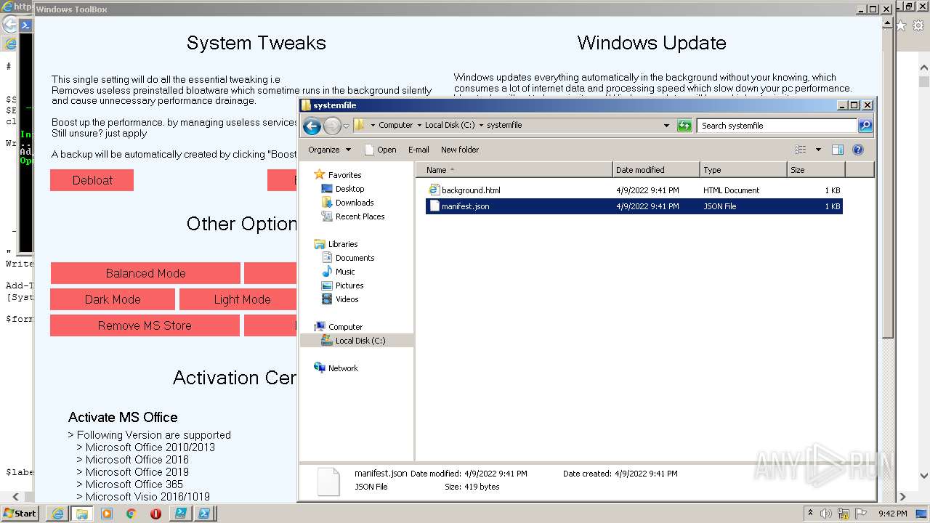Switch to the second PowerShell taskbar window
Image resolution: width=930 pixels, height=523 pixels.
205,514
